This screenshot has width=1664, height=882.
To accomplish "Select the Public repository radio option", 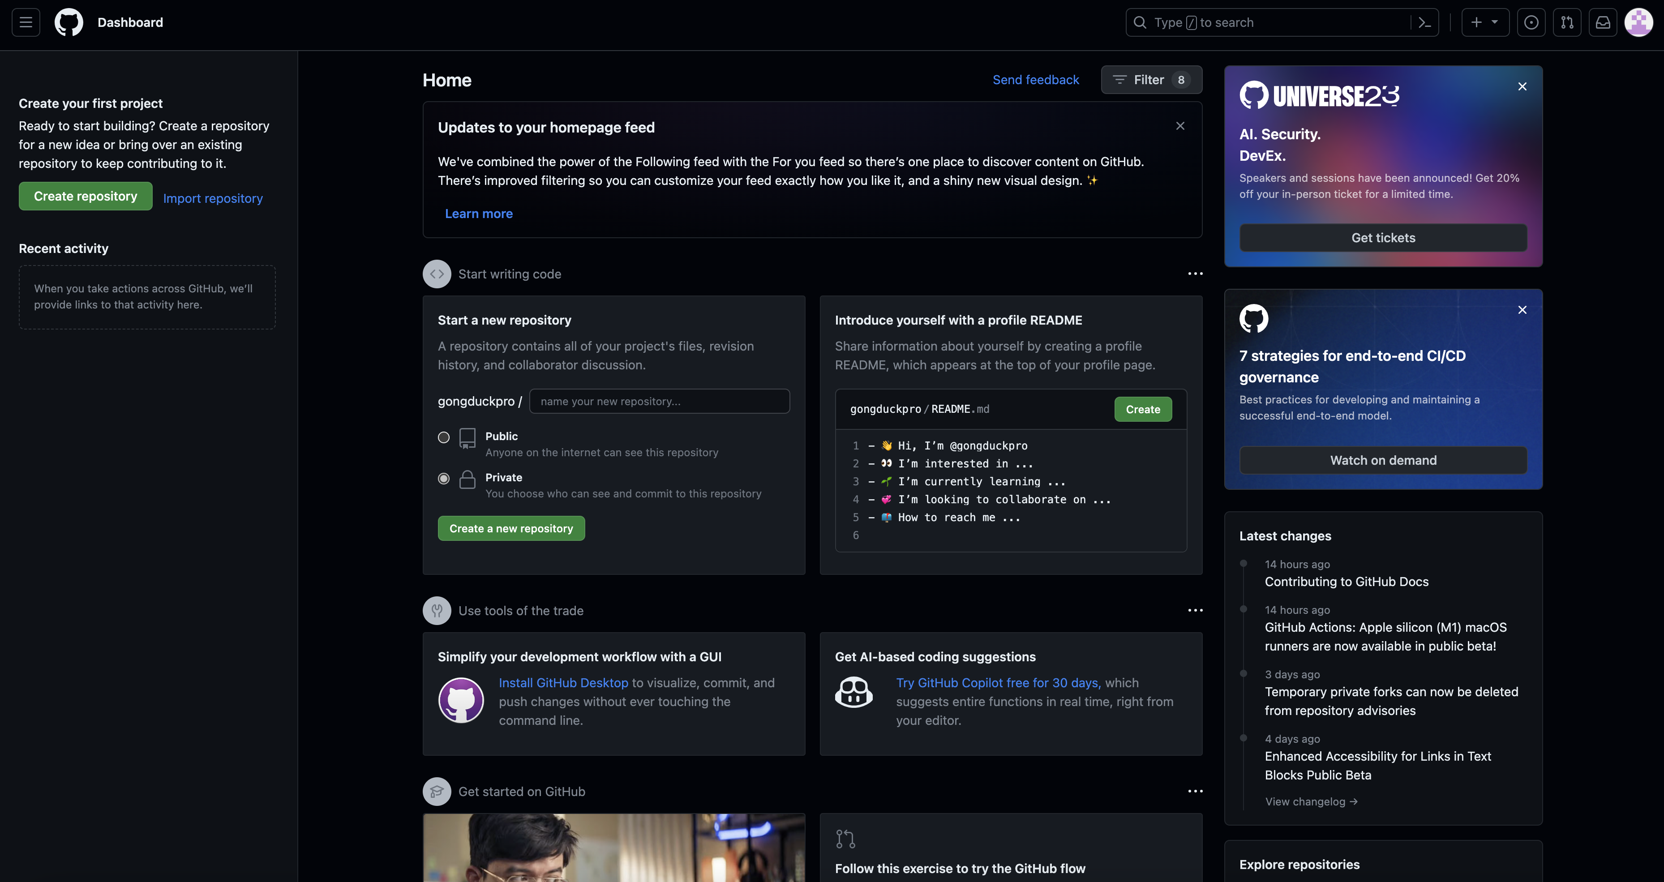I will pos(444,437).
